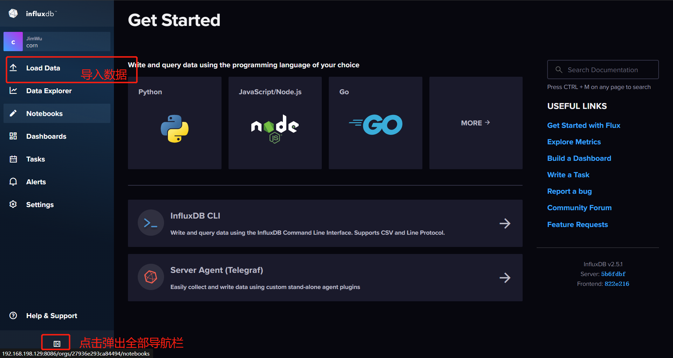Open the Report a bug link

tap(569, 191)
